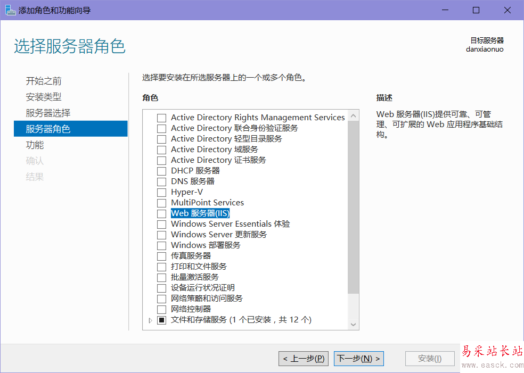Close the 添加角色和功能向导 window
Image resolution: width=524 pixels, height=373 pixels.
pos(507,10)
